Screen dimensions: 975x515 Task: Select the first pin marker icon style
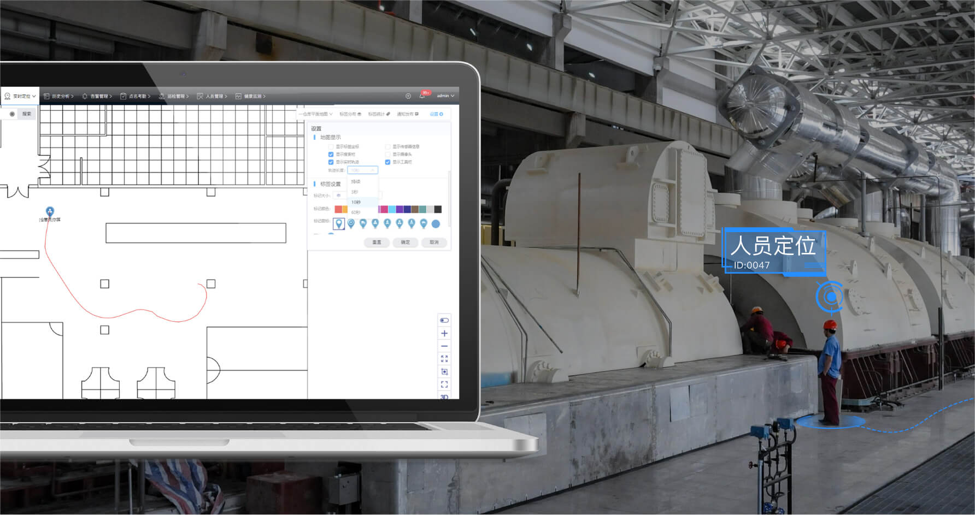pyautogui.click(x=339, y=223)
